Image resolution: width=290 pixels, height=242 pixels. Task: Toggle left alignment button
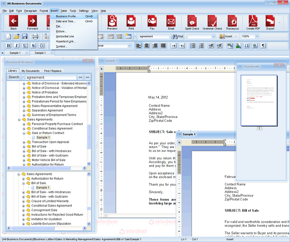[138, 46]
